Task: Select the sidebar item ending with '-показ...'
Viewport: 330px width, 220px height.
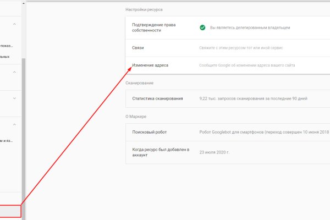Action: tap(8, 46)
